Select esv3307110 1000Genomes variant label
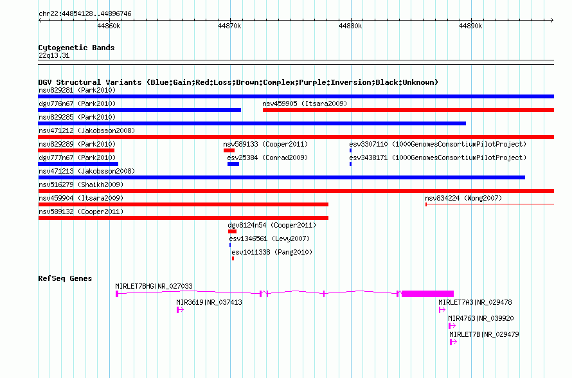Image resolution: width=572 pixels, height=378 pixels. coord(438,144)
